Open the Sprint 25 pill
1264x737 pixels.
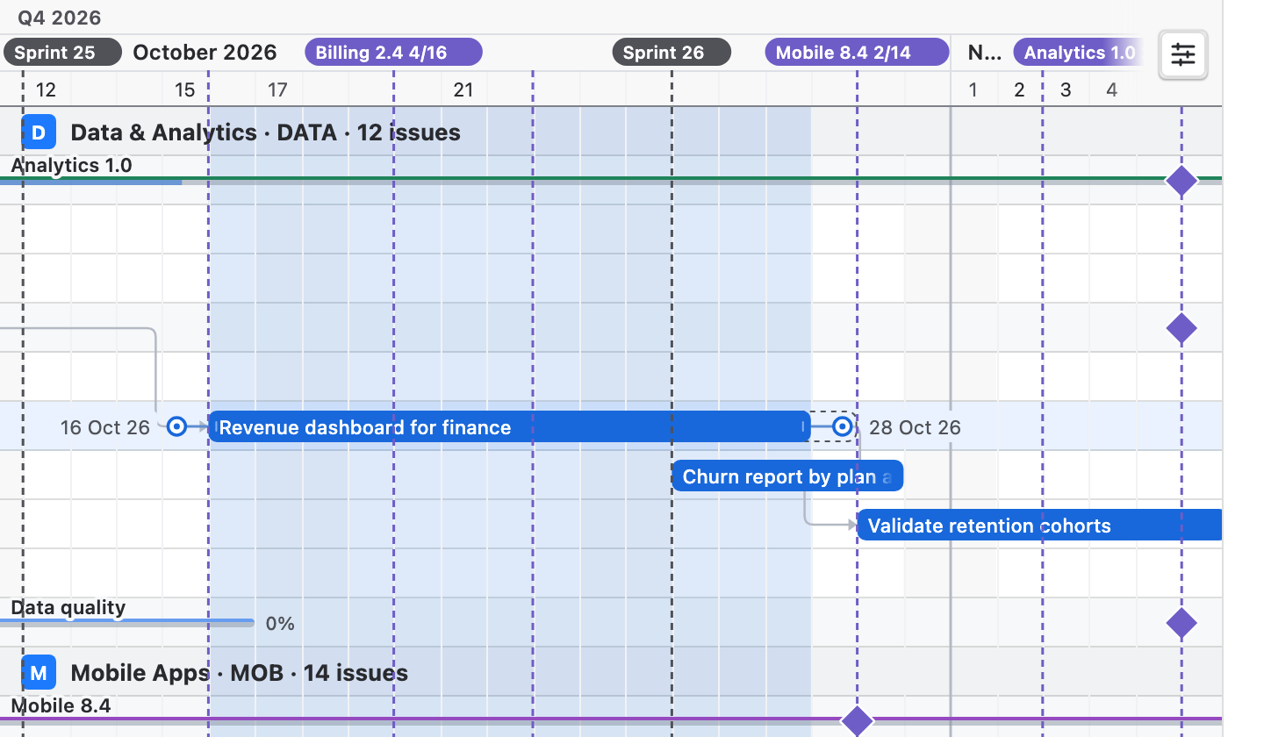tap(62, 53)
